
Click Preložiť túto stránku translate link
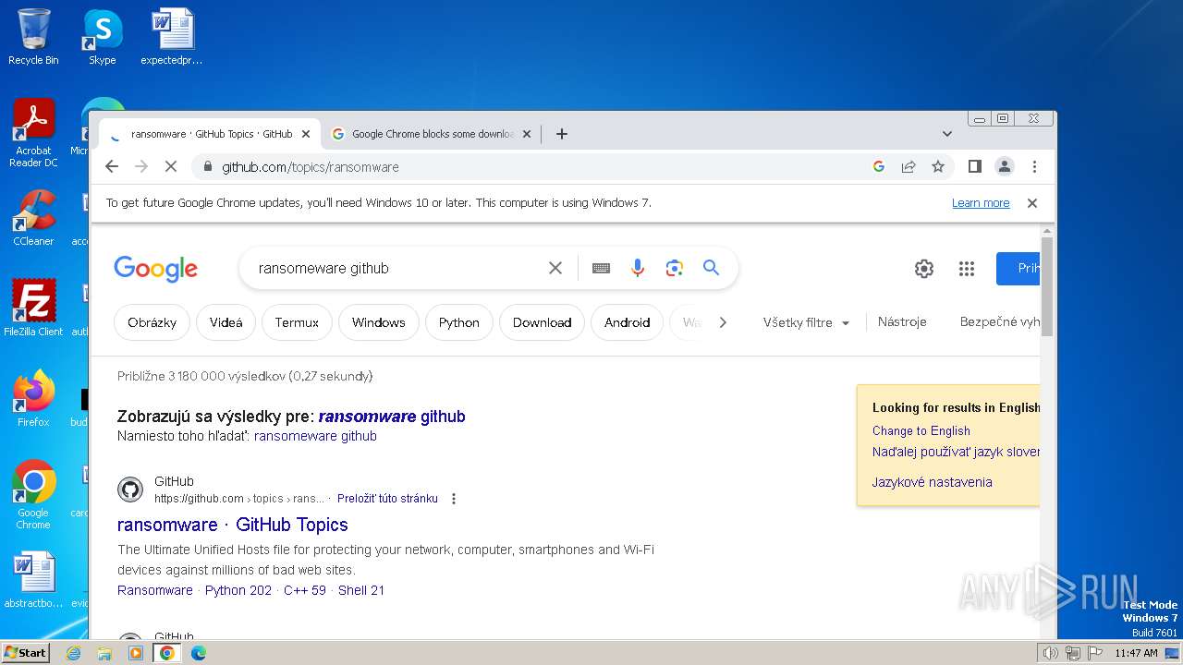click(387, 499)
